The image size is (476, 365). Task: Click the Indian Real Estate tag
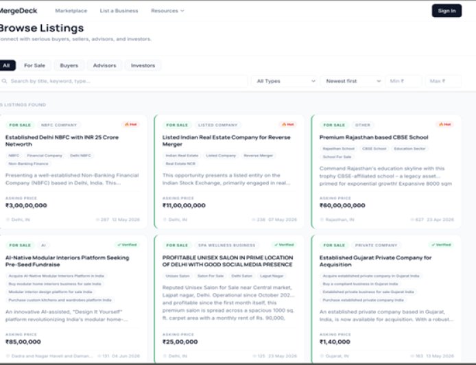pos(182,156)
